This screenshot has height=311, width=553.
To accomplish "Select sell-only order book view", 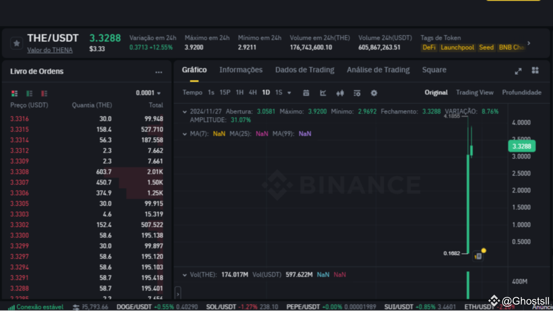I will point(44,93).
